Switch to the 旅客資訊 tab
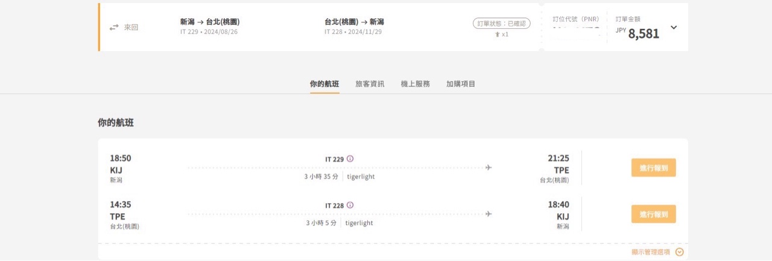772x261 pixels. (370, 84)
